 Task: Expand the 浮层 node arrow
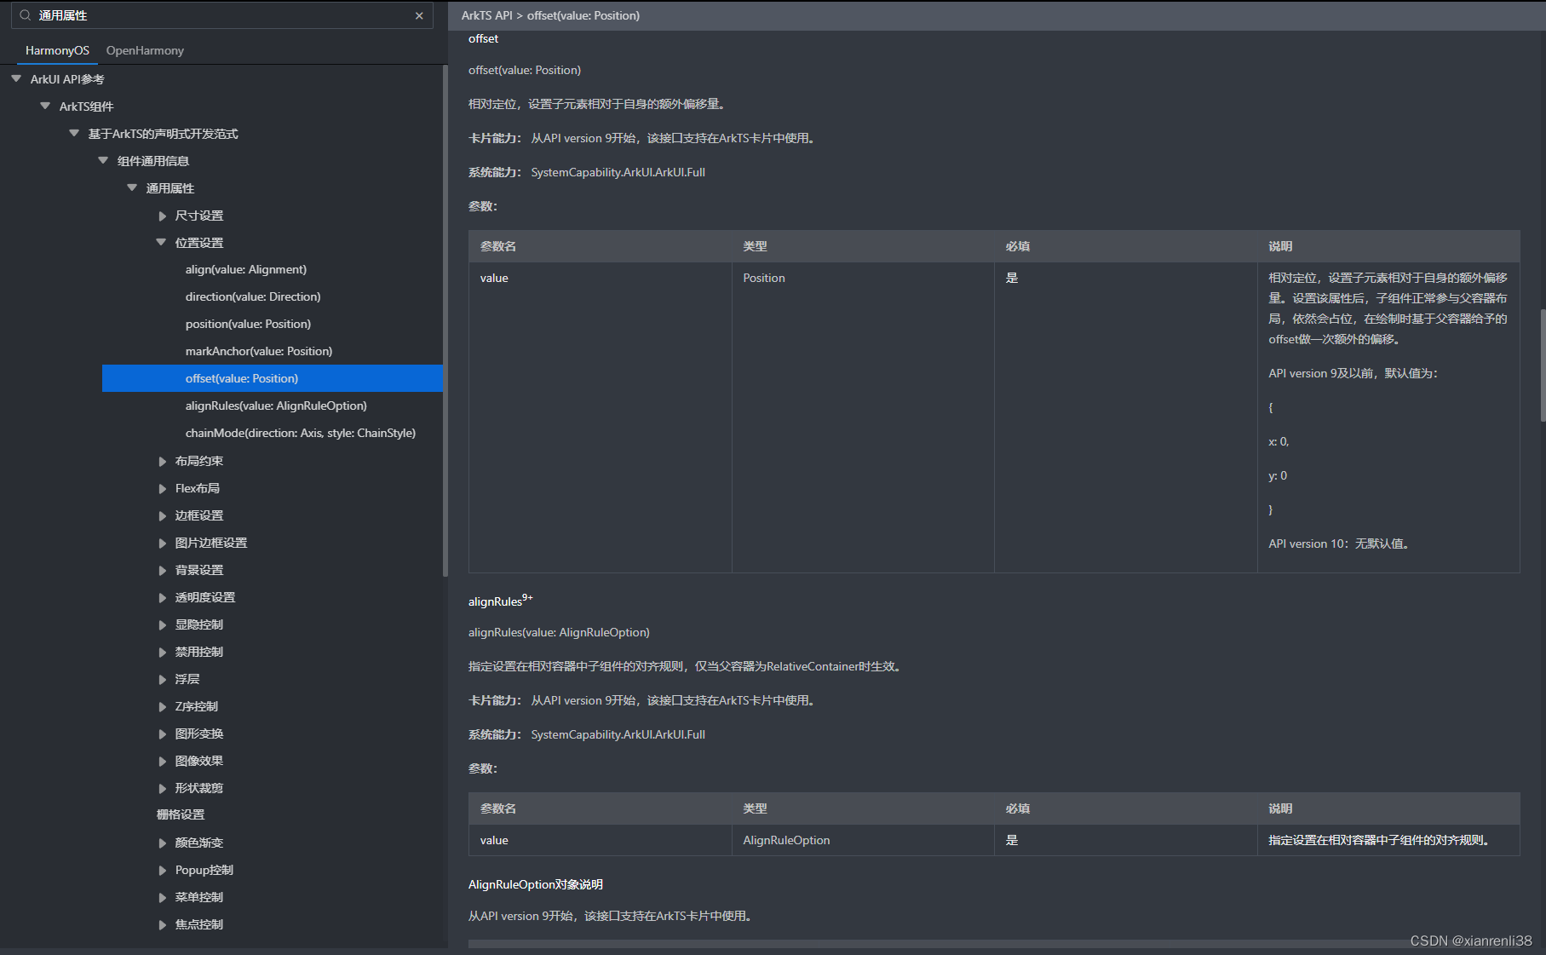162,679
